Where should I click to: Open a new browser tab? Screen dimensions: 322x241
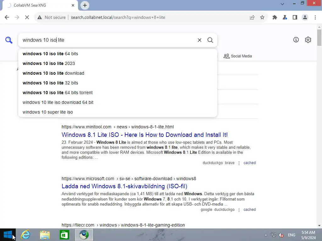[85, 5]
